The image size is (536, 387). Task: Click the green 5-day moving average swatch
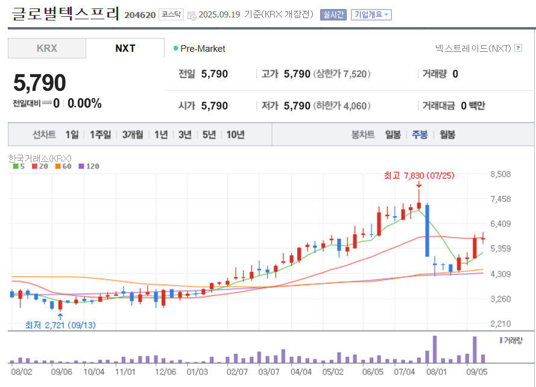[x=16, y=166]
